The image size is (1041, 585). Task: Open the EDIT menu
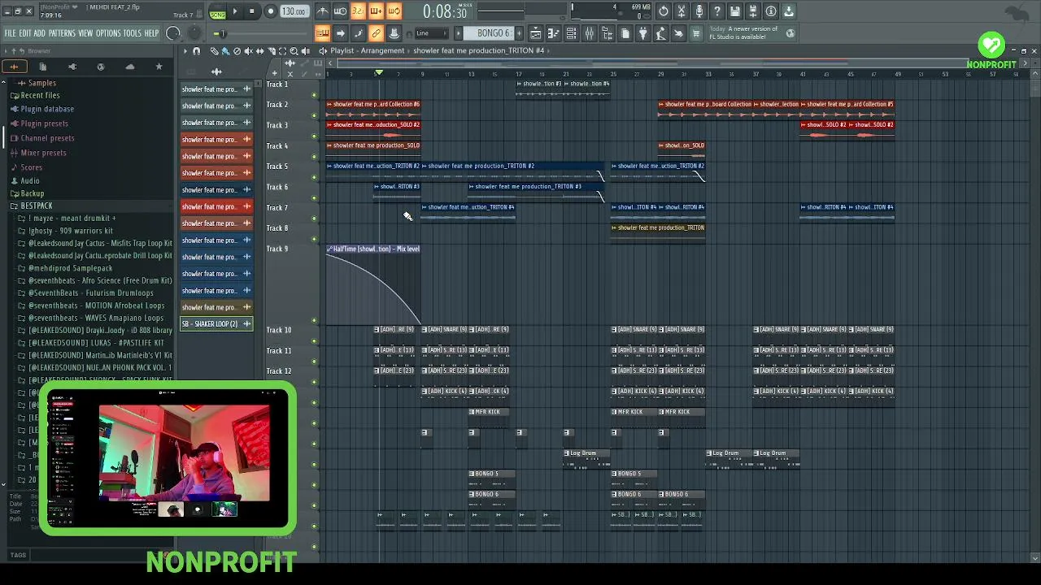point(25,33)
